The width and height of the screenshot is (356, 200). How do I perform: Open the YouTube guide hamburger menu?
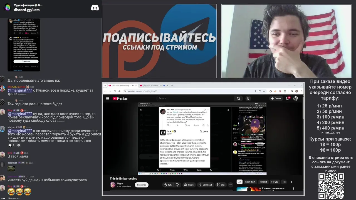pyautogui.click(x=107, y=98)
